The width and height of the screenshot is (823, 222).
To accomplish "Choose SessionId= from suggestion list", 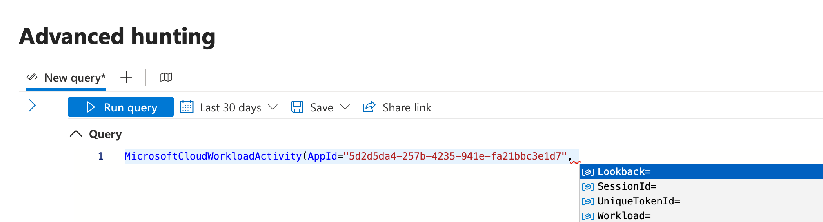I will coord(627,186).
